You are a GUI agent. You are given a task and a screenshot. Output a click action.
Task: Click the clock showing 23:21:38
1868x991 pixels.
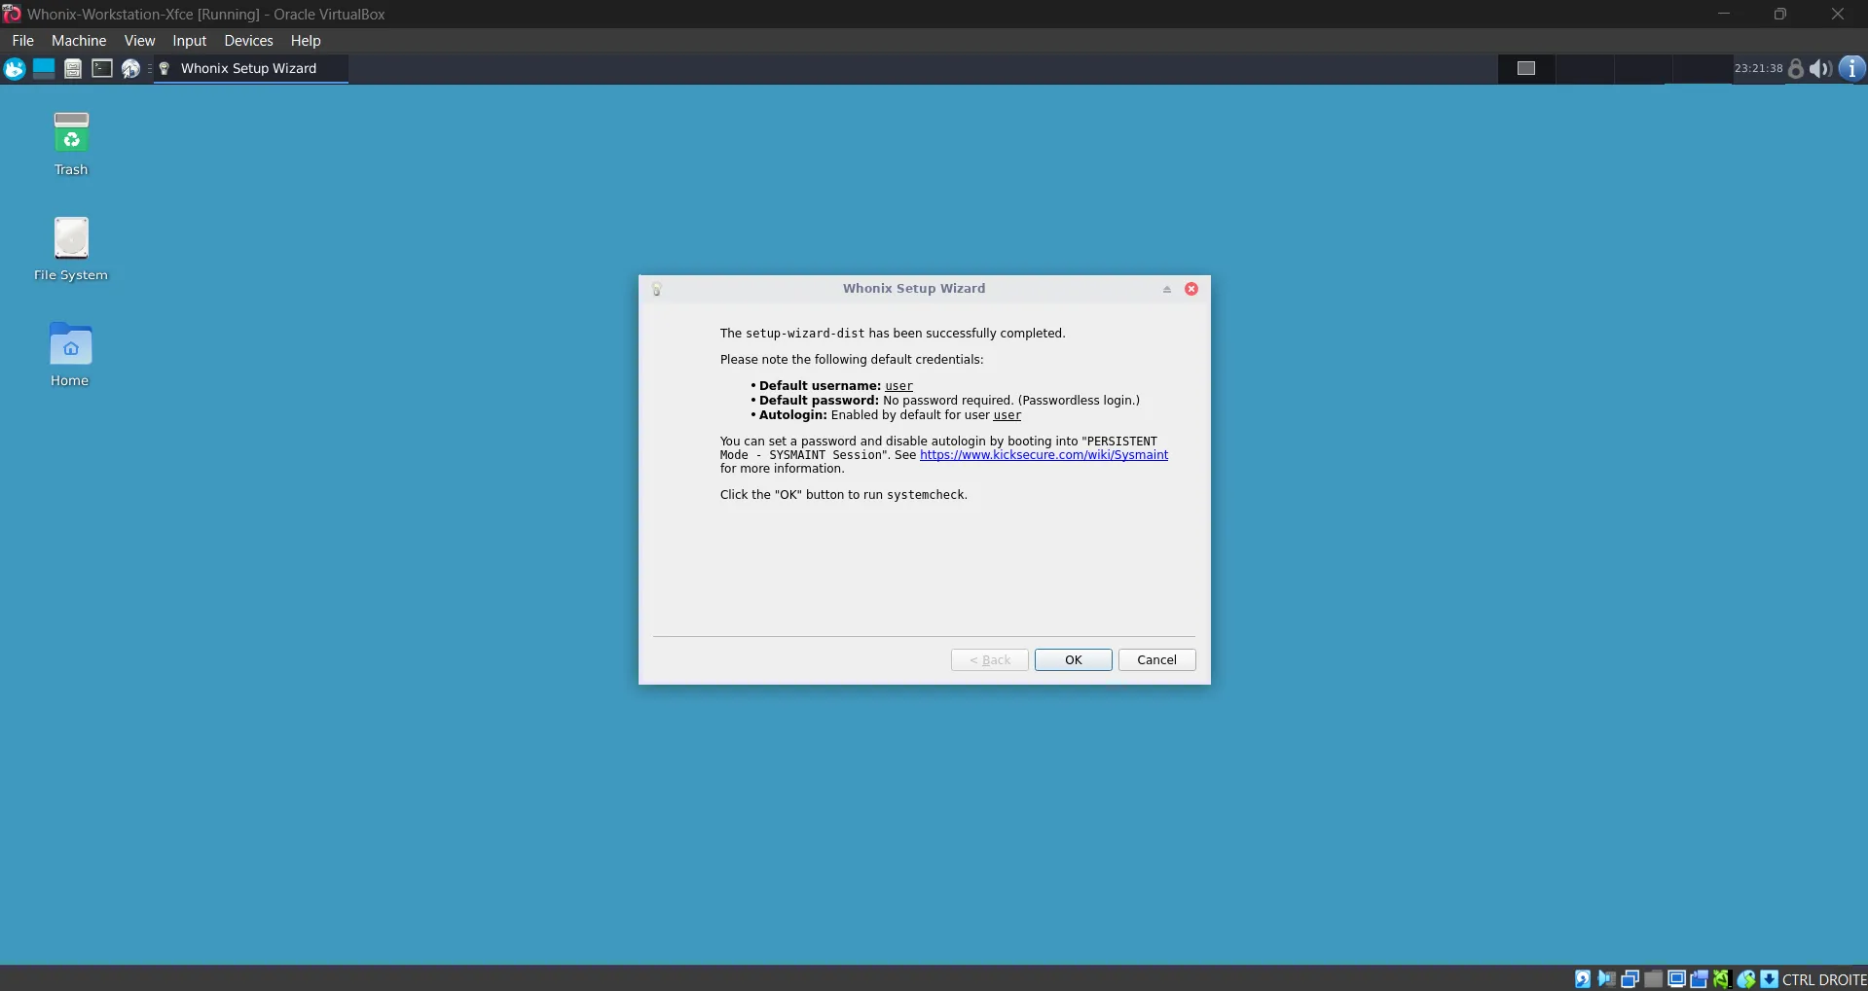coord(1758,68)
